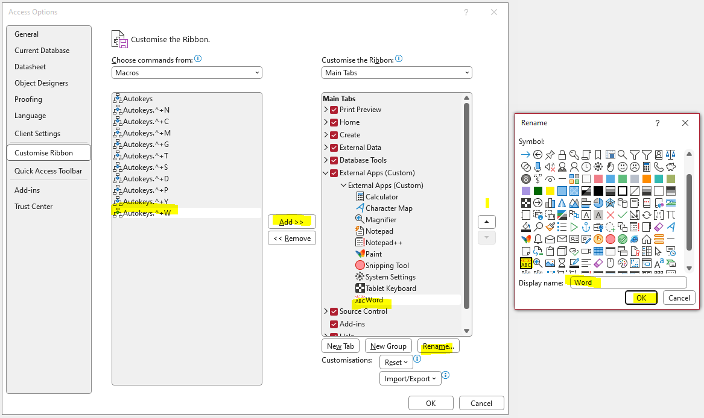Expand the Print Preview tab node
The height and width of the screenshot is (418, 704).
tap(326, 110)
